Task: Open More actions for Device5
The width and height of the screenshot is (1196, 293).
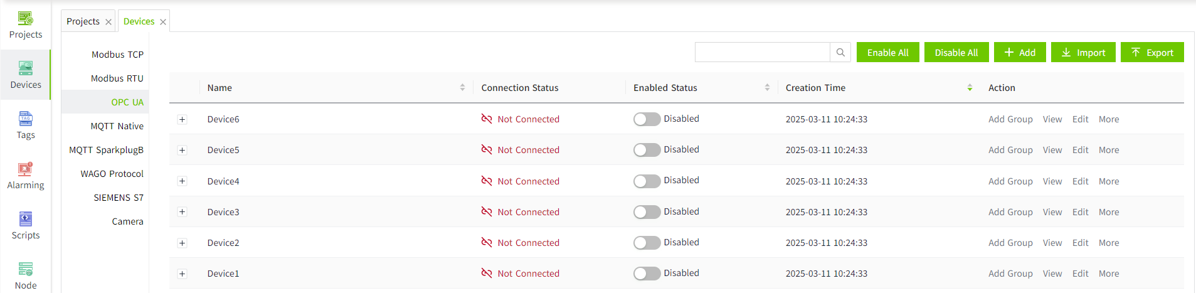Action: 1108,150
